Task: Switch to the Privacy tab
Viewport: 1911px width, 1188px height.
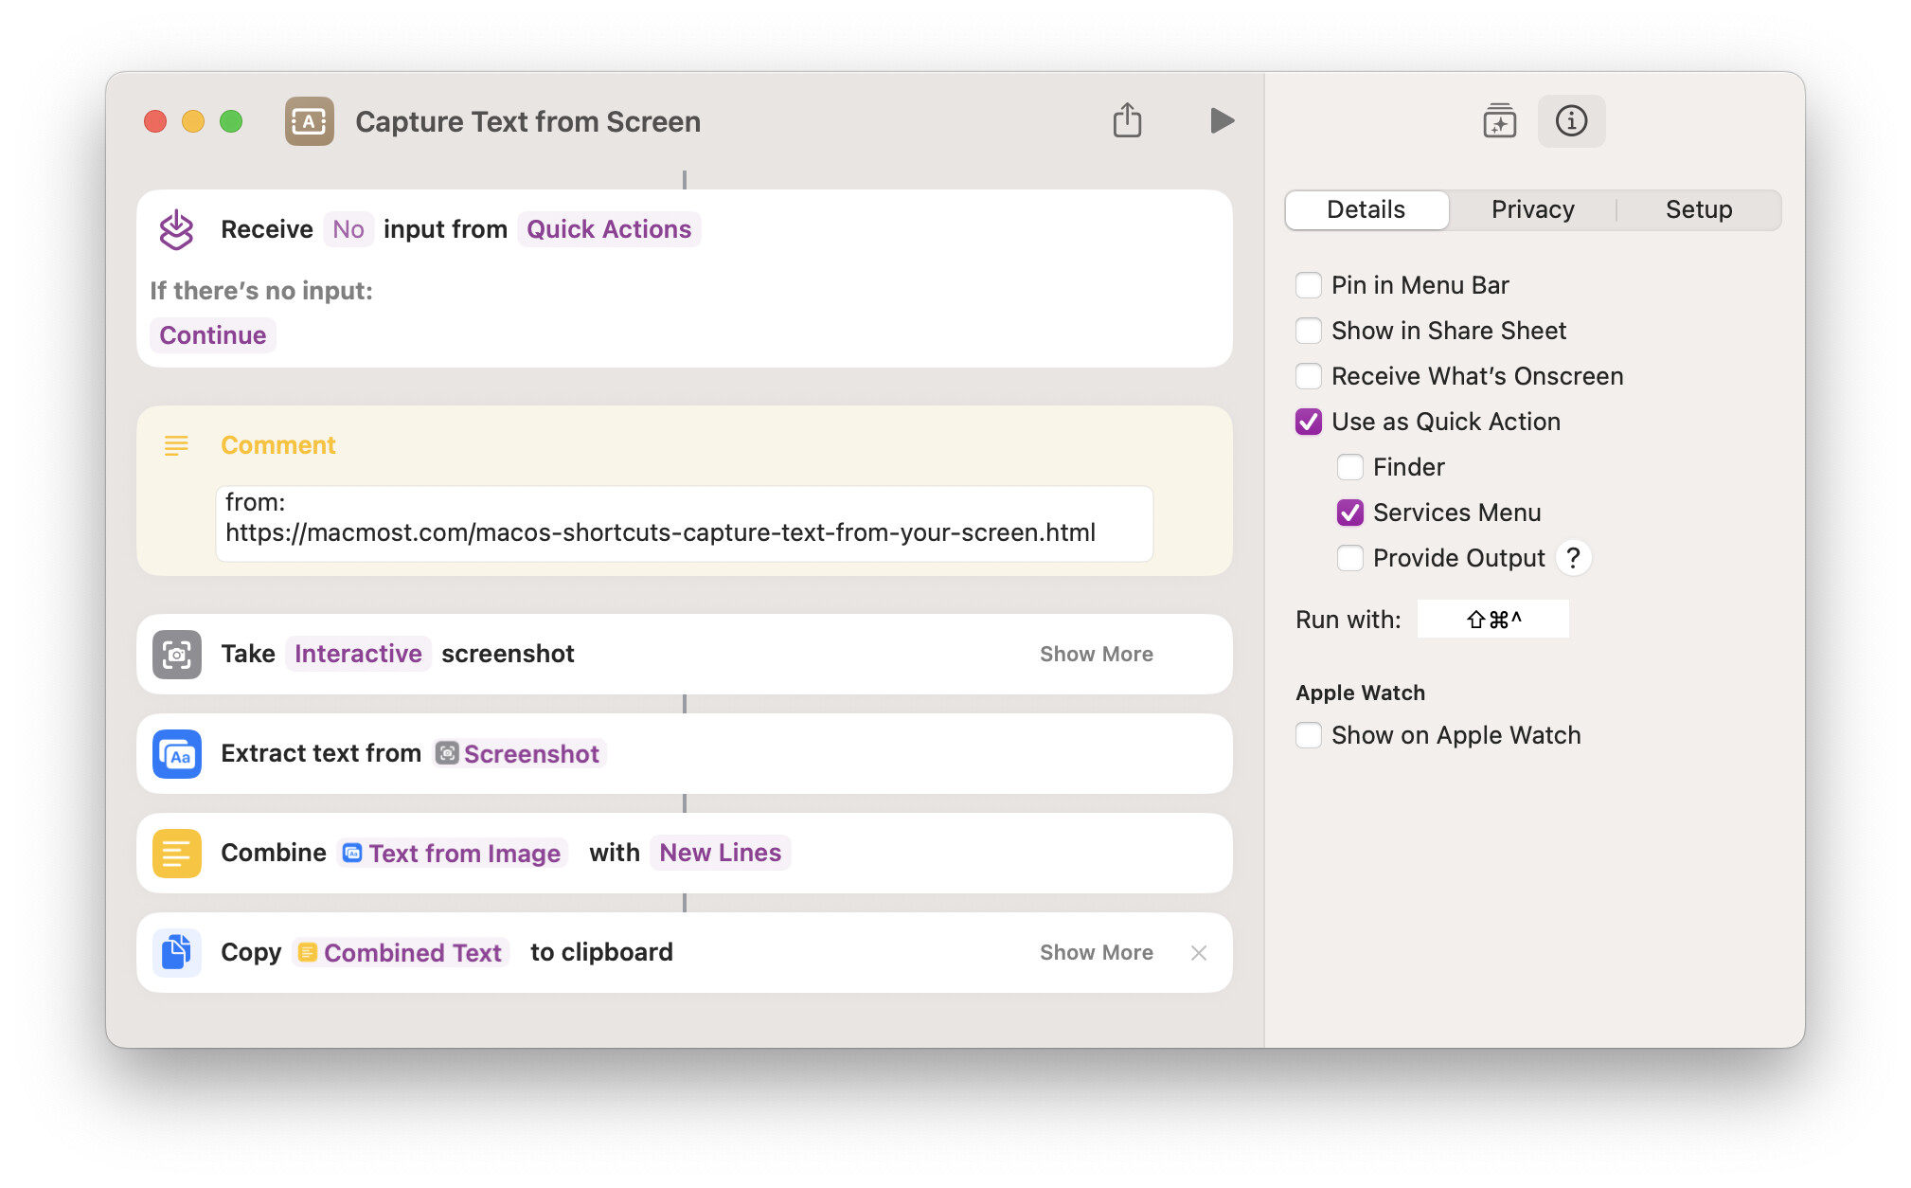Action: [x=1532, y=209]
